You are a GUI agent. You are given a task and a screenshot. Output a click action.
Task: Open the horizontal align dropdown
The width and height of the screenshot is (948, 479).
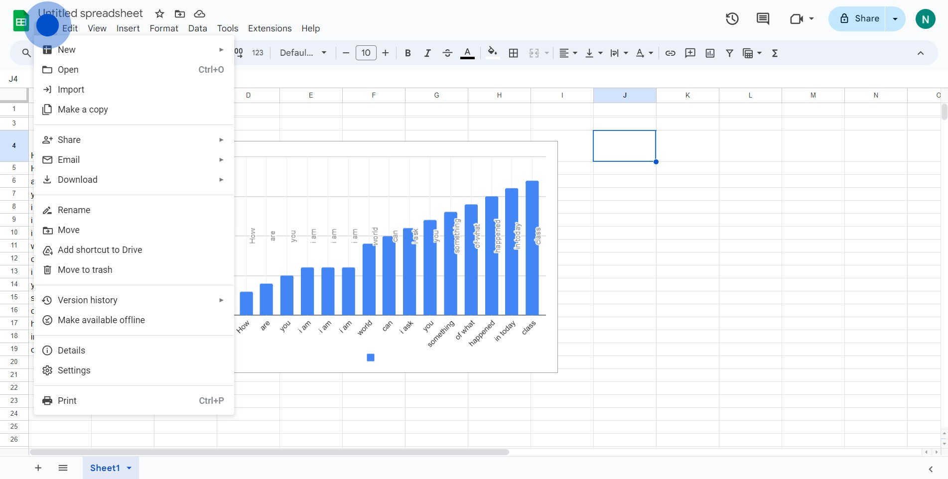pos(568,53)
